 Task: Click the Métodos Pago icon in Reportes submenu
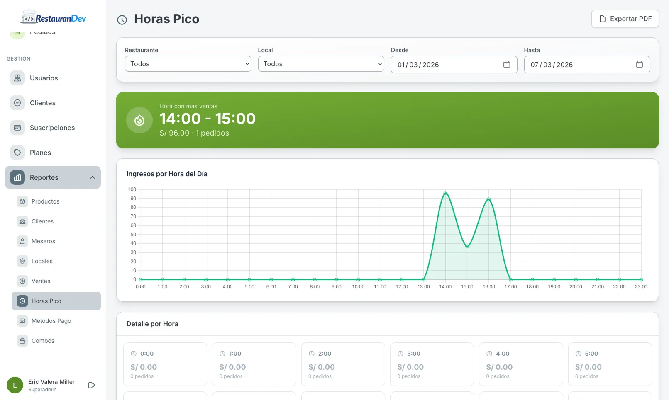point(22,321)
